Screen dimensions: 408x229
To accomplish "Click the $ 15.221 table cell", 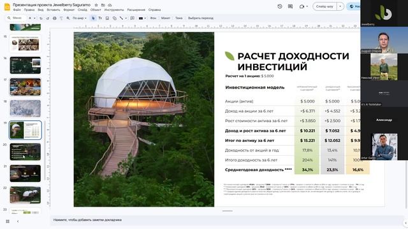I will pyautogui.click(x=307, y=141).
